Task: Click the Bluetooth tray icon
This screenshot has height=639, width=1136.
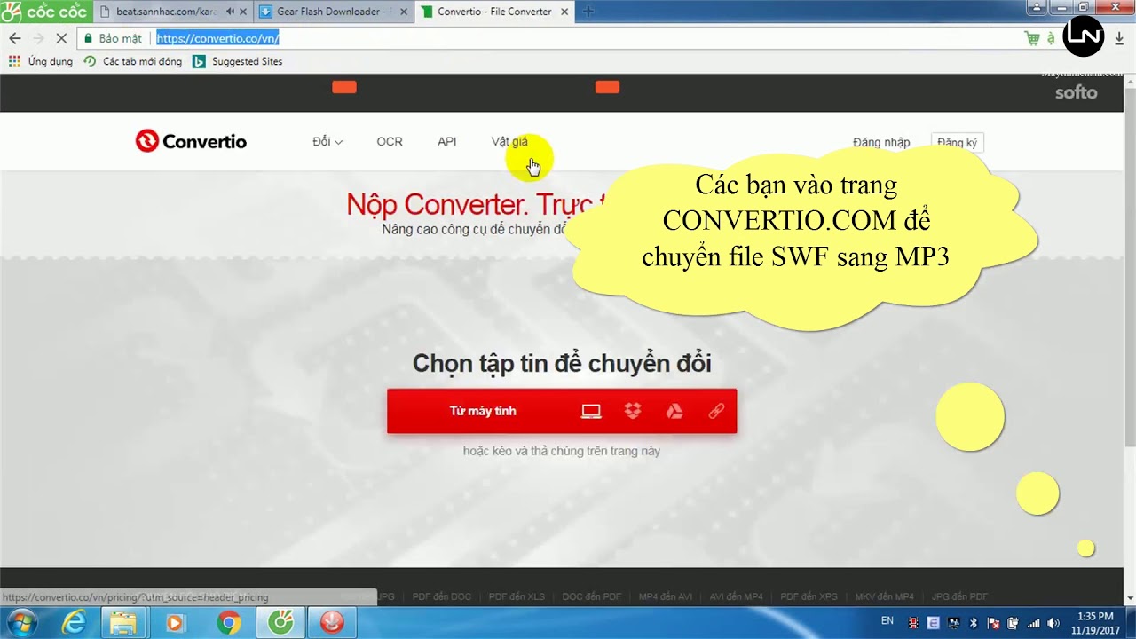Action: 973,623
